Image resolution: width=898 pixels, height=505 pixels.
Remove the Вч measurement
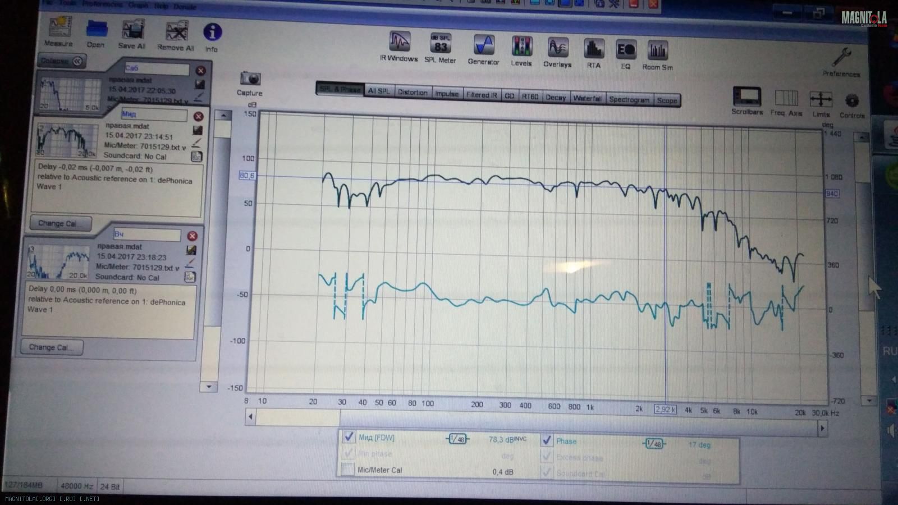click(x=192, y=236)
